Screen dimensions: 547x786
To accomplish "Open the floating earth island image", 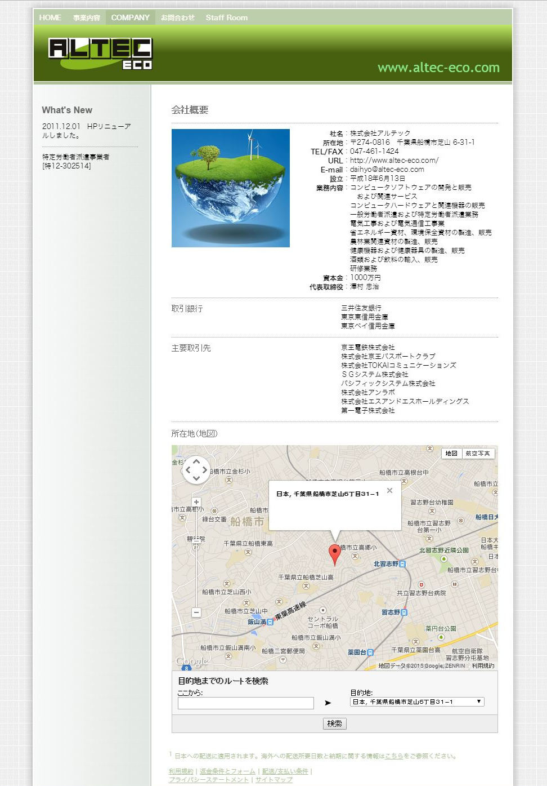I will [x=231, y=188].
